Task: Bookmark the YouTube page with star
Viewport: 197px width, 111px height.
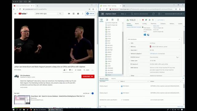Action: [89, 9]
